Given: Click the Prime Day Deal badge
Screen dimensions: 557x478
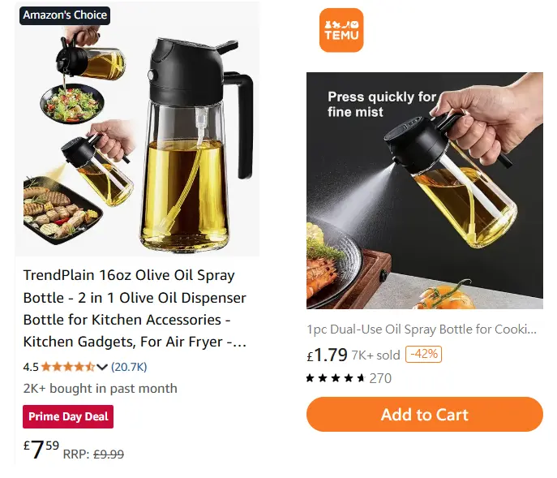Looking at the screenshot, I should (x=68, y=416).
